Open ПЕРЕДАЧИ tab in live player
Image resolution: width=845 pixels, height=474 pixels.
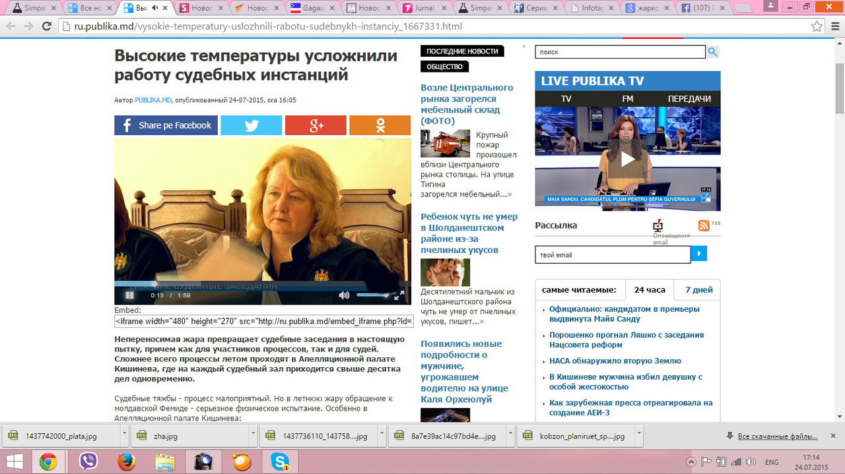click(x=689, y=99)
